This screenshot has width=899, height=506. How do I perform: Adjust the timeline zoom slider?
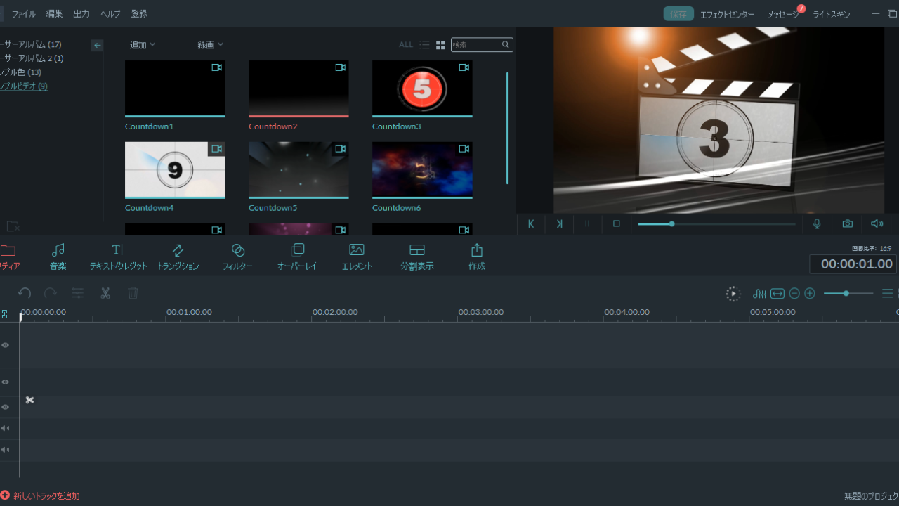848,293
